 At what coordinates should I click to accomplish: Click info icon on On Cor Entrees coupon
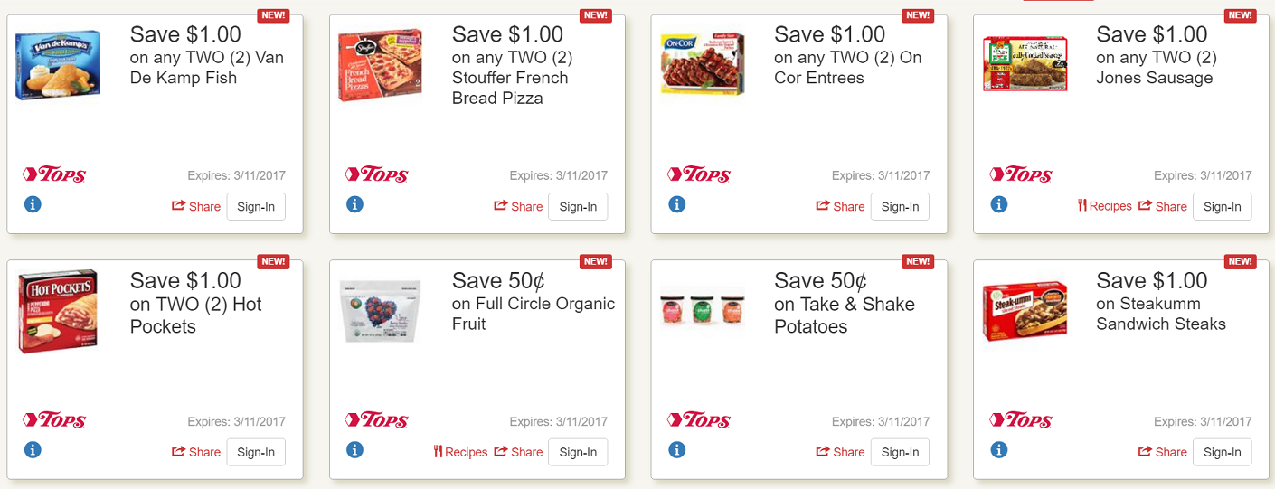pos(676,204)
